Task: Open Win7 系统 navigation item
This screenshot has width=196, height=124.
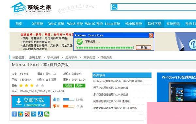Action: tap(56, 24)
